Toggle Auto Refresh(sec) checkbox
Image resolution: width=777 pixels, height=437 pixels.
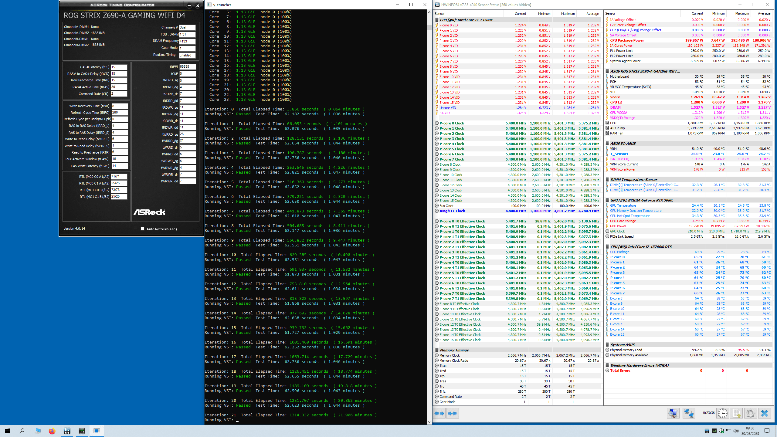click(142, 229)
